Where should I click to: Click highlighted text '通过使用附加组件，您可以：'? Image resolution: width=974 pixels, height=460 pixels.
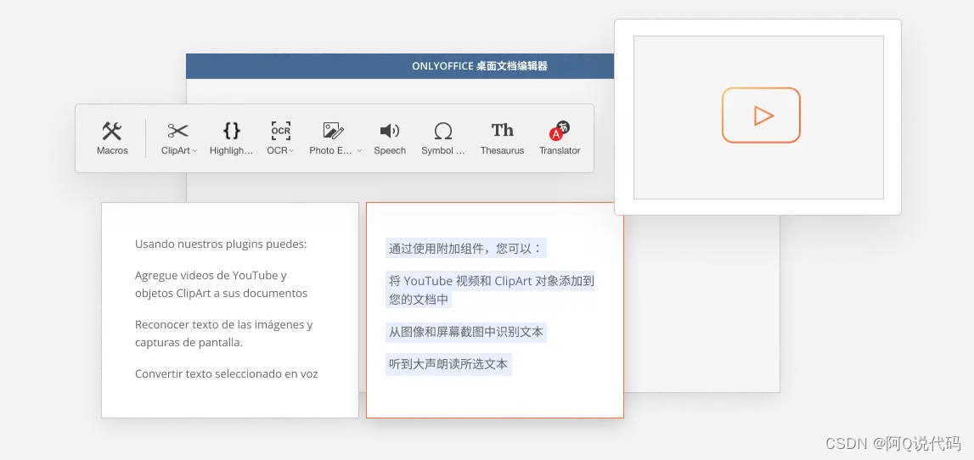click(466, 249)
